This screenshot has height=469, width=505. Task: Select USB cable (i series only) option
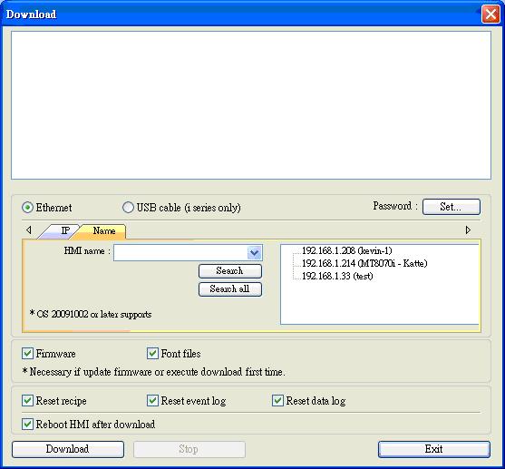point(128,207)
